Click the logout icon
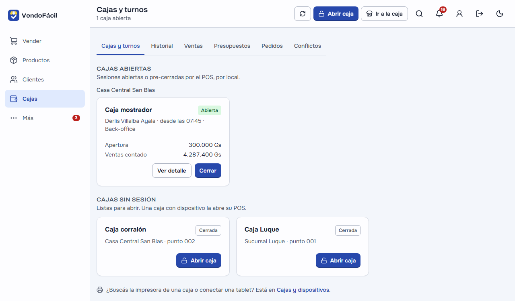This screenshot has width=515, height=301. (480, 14)
